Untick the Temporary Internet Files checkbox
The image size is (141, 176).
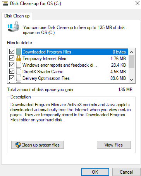pos(12,58)
